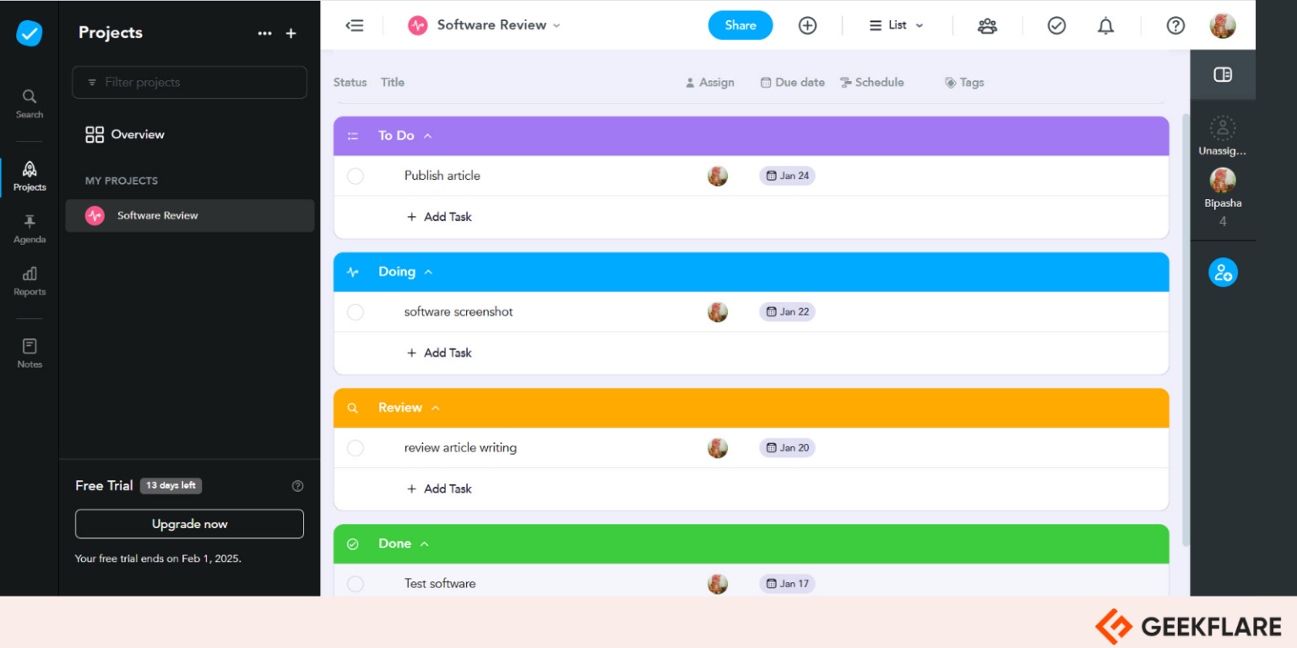Collapse the Review section
Viewport: 1297px width, 648px height.
tap(436, 408)
